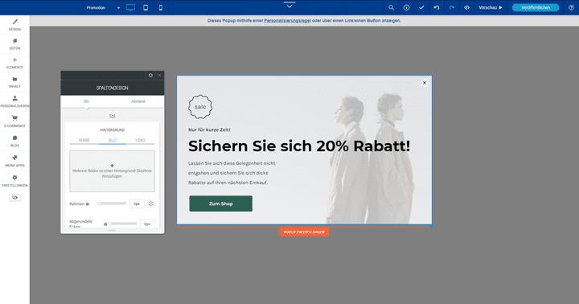The height and width of the screenshot is (304, 579).
Task: Add images to the background slideshow box
Action: tap(113, 171)
